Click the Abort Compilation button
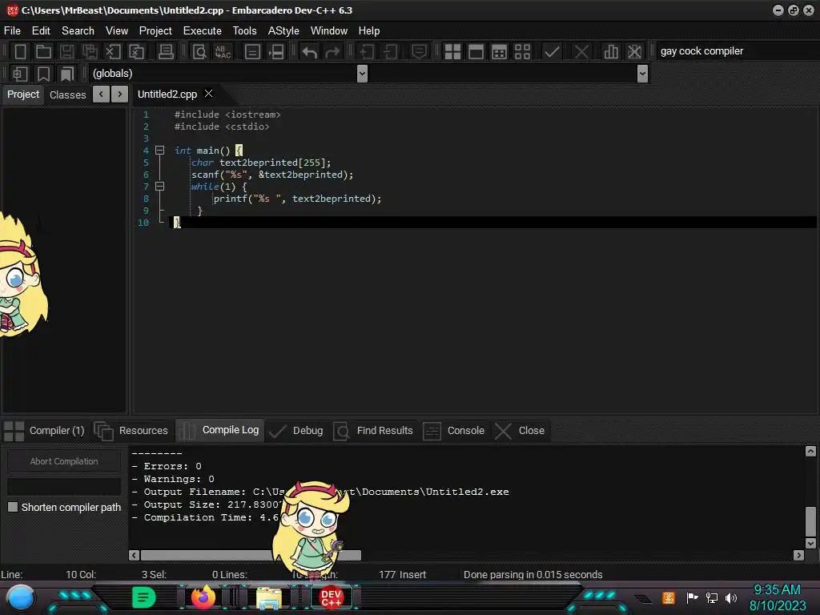This screenshot has width=820, height=615. [64, 461]
